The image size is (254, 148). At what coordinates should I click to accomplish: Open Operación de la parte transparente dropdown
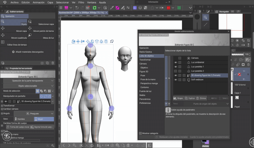[x=29, y=81]
